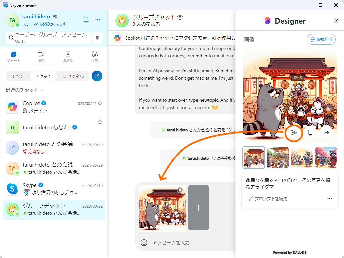Open the notifications bell

tap(86, 20)
